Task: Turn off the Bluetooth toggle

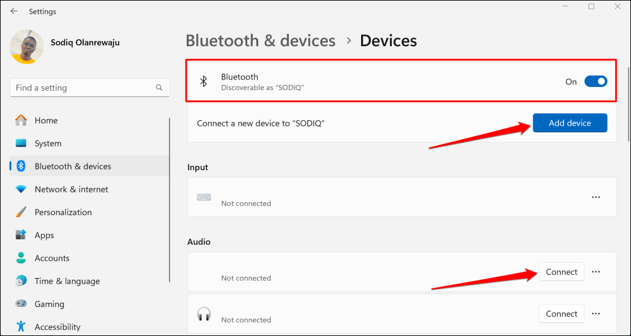Action: click(x=595, y=81)
